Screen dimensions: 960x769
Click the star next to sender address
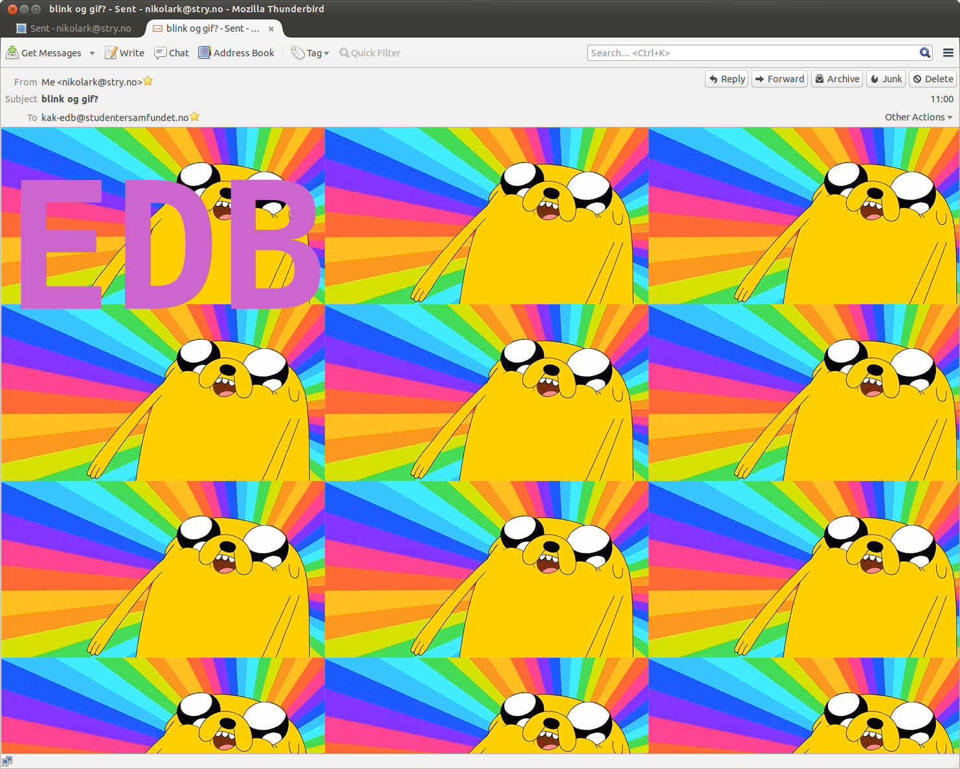[x=148, y=82]
